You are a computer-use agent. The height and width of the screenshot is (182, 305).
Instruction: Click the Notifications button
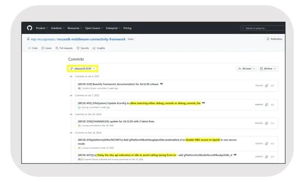point(274,39)
